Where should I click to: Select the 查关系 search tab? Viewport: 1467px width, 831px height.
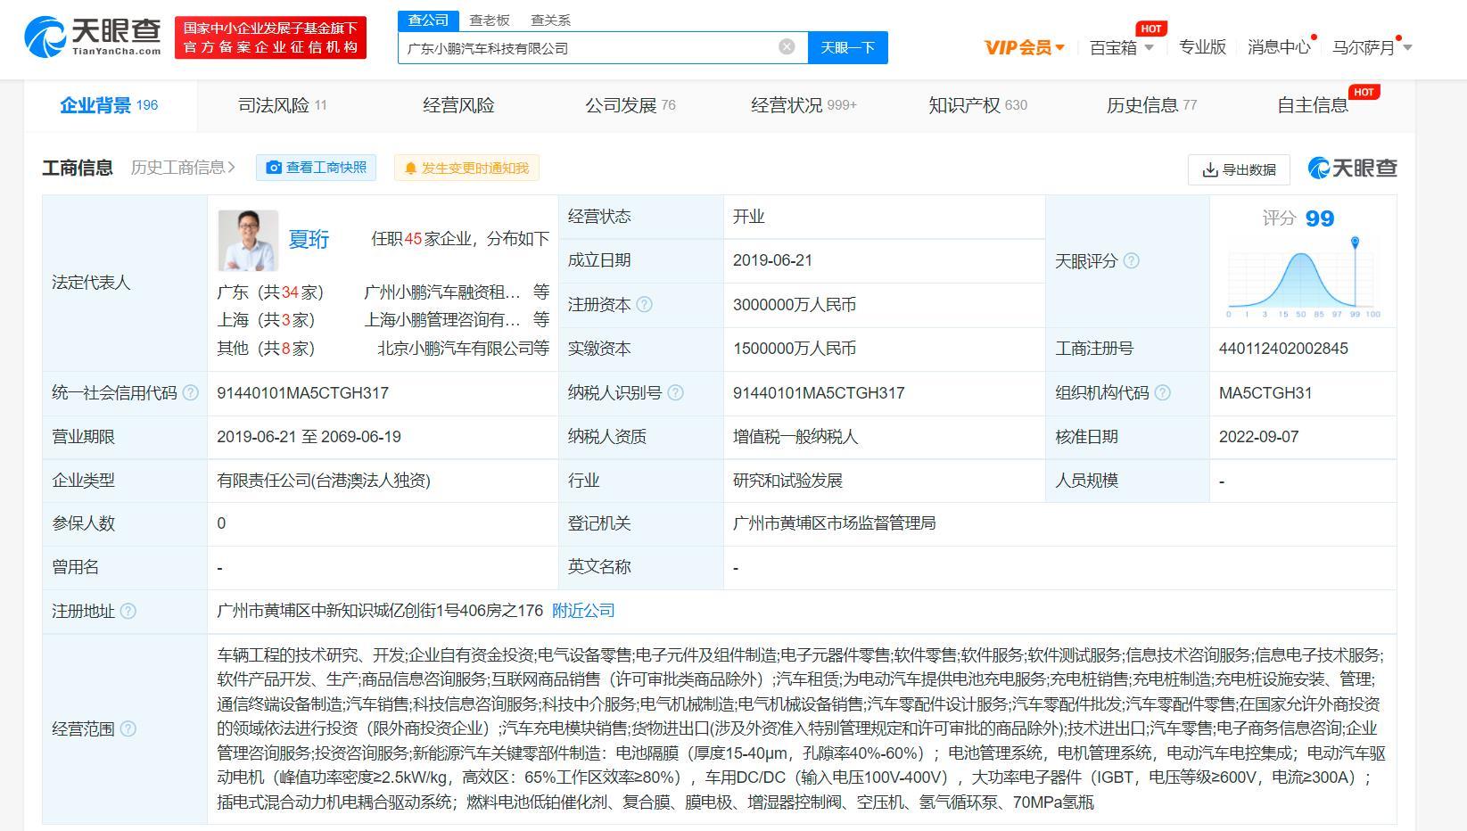tap(550, 20)
